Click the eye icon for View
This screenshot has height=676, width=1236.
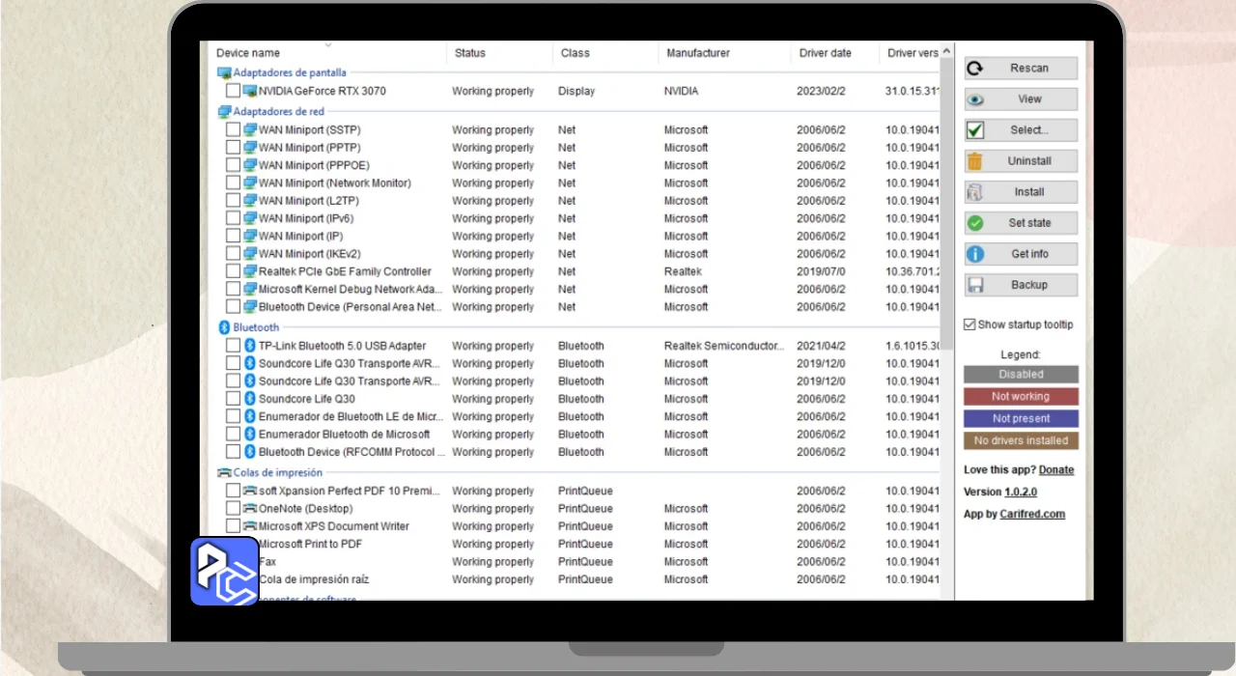(x=975, y=99)
